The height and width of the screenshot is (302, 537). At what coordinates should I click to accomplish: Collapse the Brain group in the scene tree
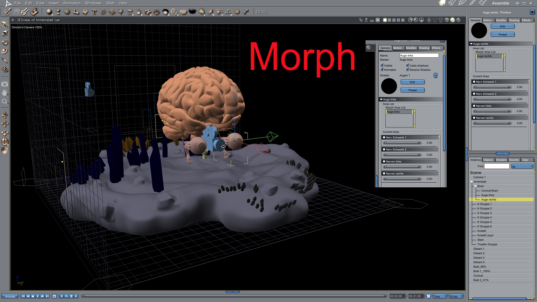click(x=475, y=186)
